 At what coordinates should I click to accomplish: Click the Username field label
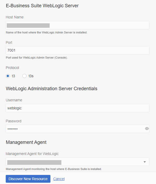(x=14, y=100)
